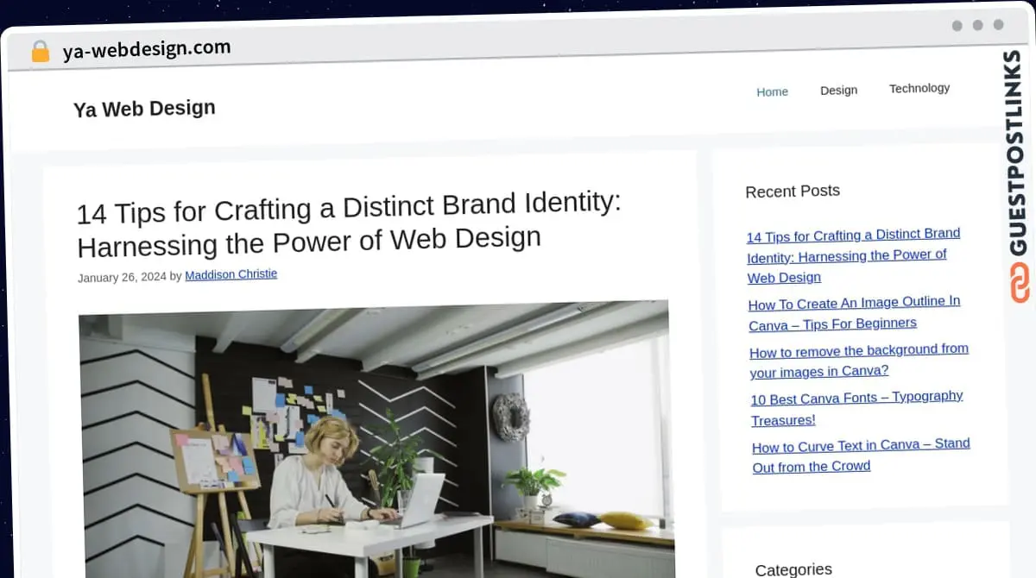Image resolution: width=1036 pixels, height=578 pixels.
Task: Go to the Home menu item
Action: (772, 91)
